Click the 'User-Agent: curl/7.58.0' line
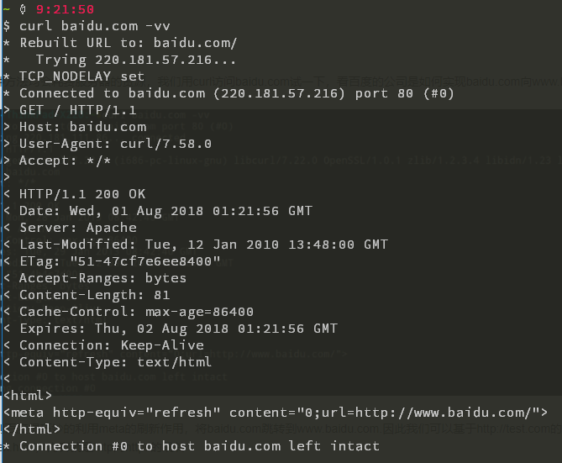The height and width of the screenshot is (463, 562). point(115,144)
